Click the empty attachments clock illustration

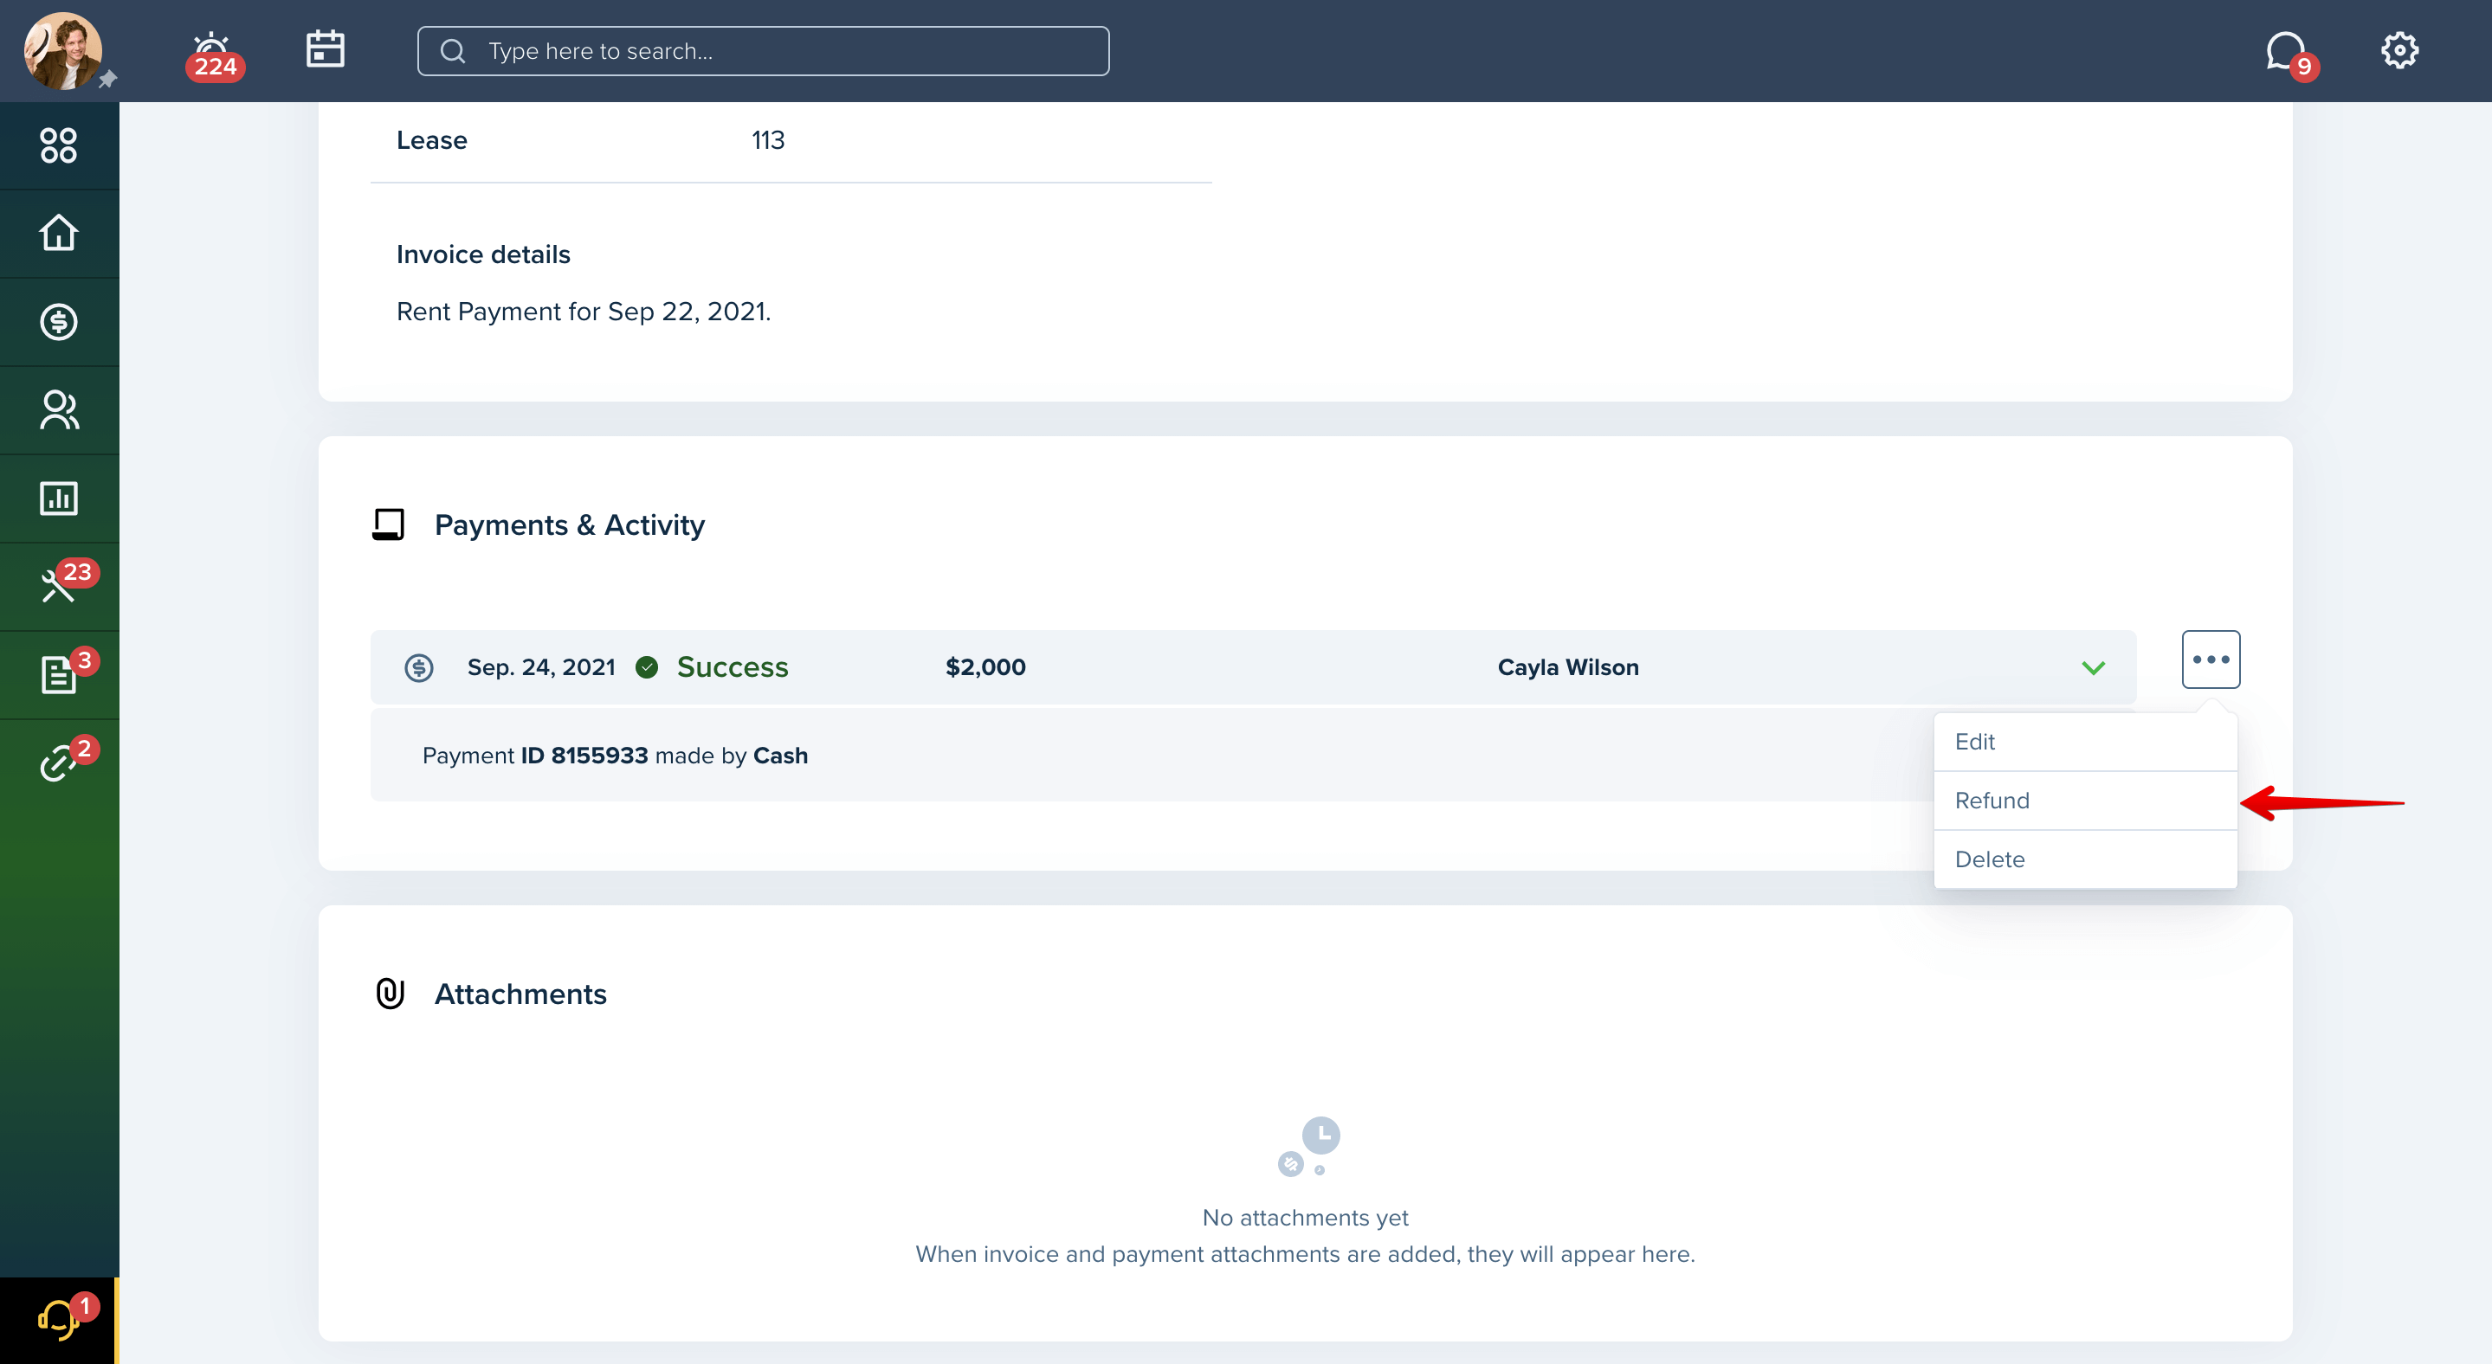[1309, 1147]
